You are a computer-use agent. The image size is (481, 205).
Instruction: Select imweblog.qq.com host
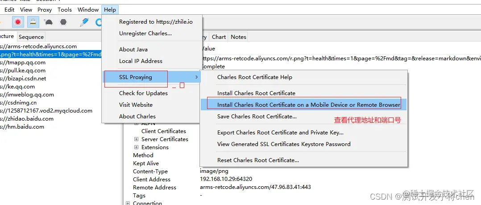pyautogui.click(x=27, y=95)
